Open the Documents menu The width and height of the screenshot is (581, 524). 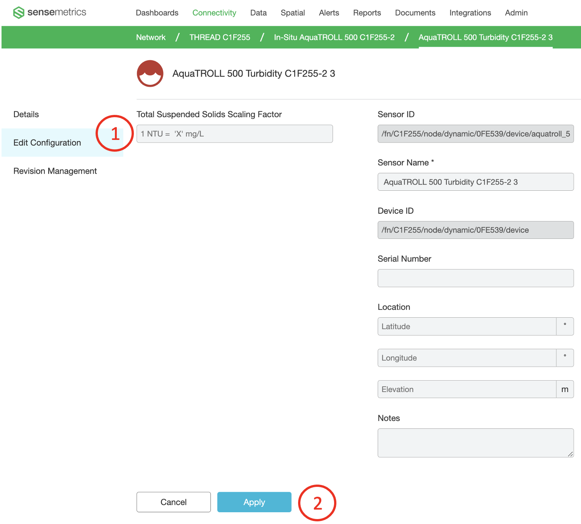pyautogui.click(x=415, y=13)
